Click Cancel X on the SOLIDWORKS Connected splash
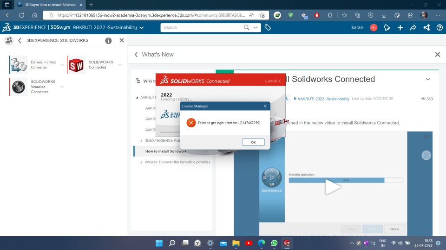This screenshot has width=446, height=250. click(x=273, y=81)
